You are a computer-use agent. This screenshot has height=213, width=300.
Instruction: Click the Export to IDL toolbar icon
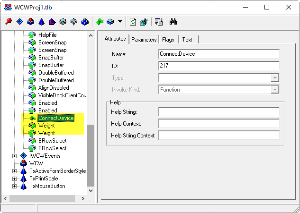159,22
